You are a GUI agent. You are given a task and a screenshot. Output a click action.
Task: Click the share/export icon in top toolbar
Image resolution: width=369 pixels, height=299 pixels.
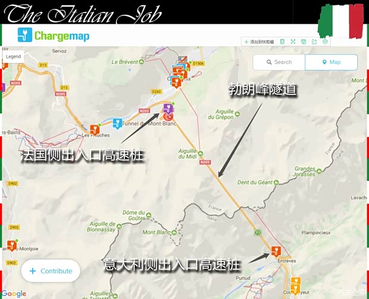click(314, 42)
